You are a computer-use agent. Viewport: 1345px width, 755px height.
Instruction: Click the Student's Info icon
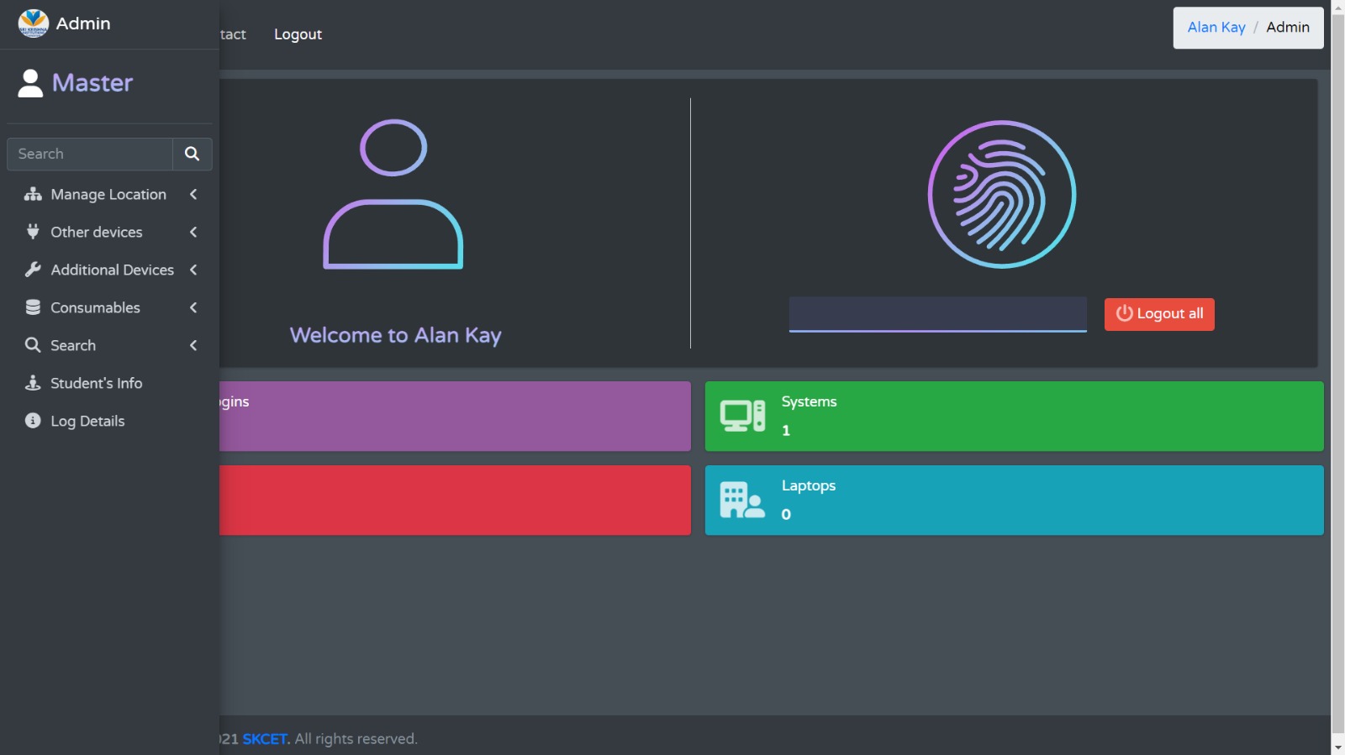33,383
